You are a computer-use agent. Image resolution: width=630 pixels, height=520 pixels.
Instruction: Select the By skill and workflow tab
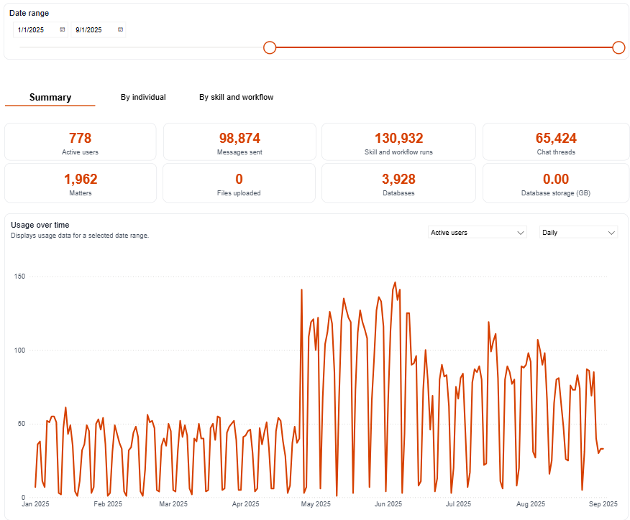pos(236,98)
